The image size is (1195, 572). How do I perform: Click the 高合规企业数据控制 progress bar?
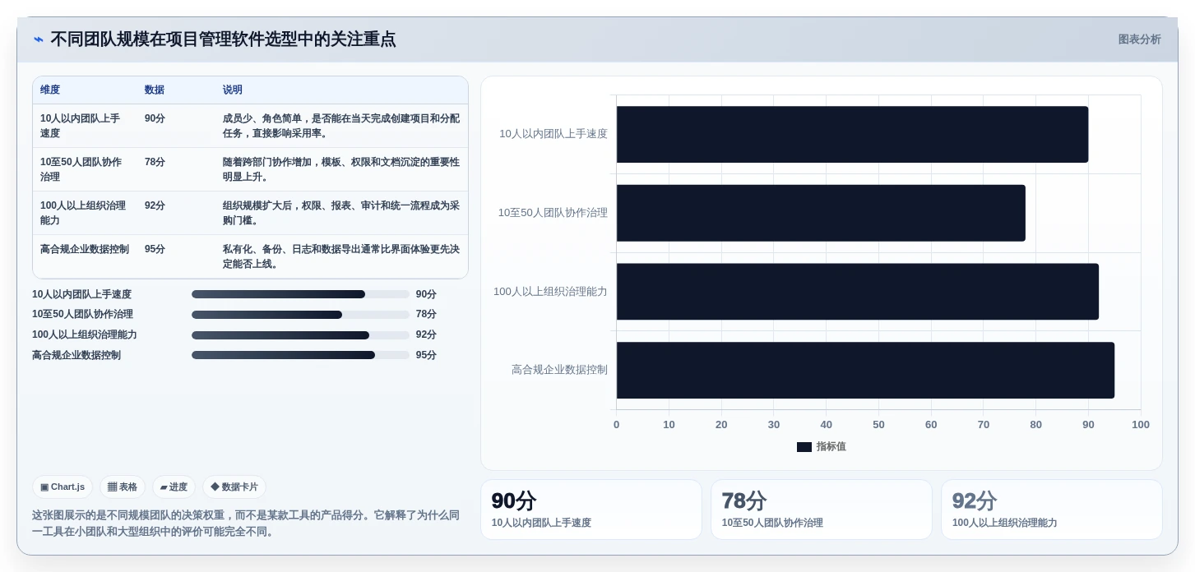(300, 355)
